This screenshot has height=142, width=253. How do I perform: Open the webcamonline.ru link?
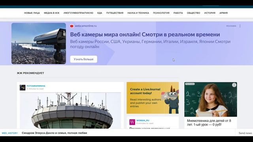pos(86,26)
